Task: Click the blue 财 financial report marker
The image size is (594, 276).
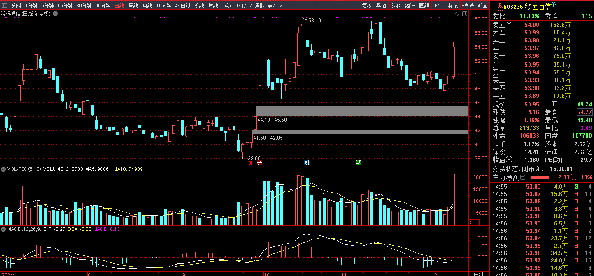Action: [x=307, y=163]
